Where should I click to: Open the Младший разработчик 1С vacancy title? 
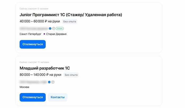click(x=45, y=68)
